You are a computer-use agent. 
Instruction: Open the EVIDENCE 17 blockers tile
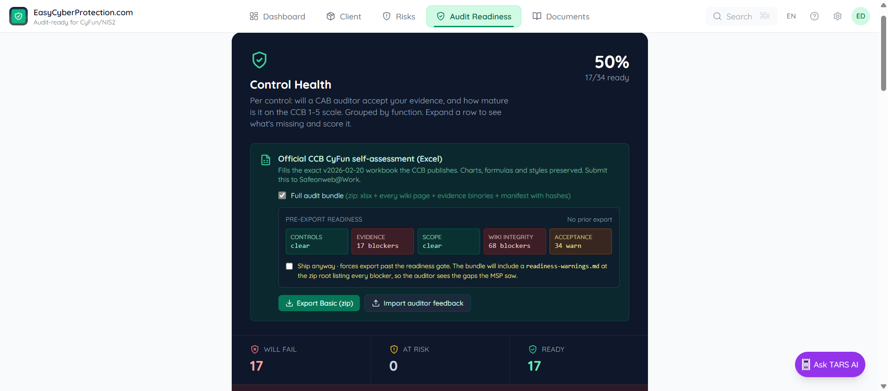(x=382, y=241)
